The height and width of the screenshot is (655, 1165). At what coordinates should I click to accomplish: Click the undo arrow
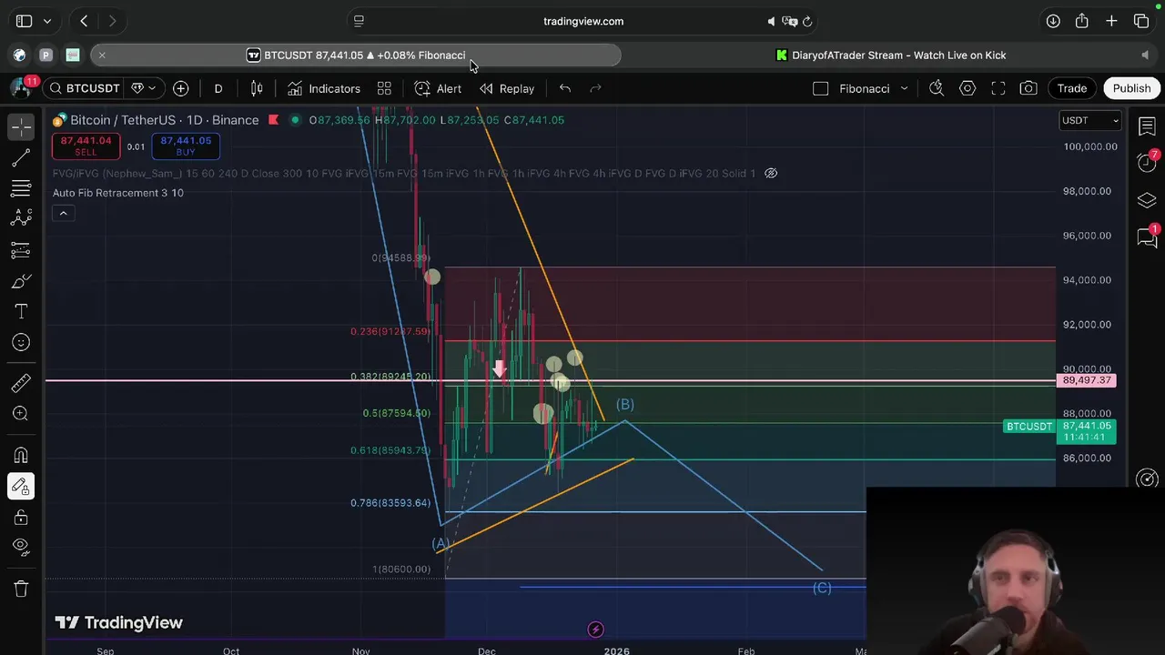point(565,88)
